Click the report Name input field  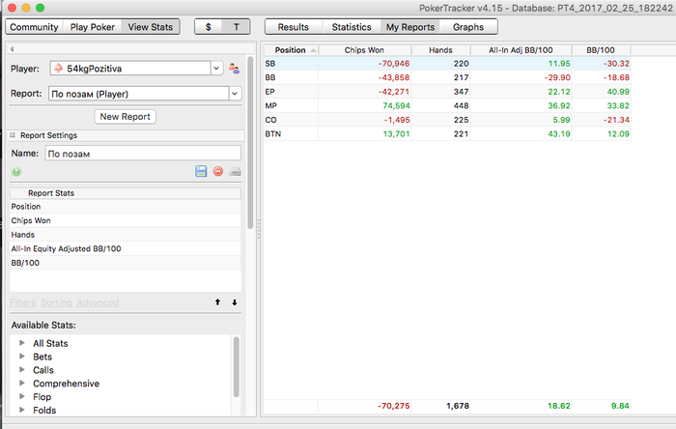pos(143,154)
